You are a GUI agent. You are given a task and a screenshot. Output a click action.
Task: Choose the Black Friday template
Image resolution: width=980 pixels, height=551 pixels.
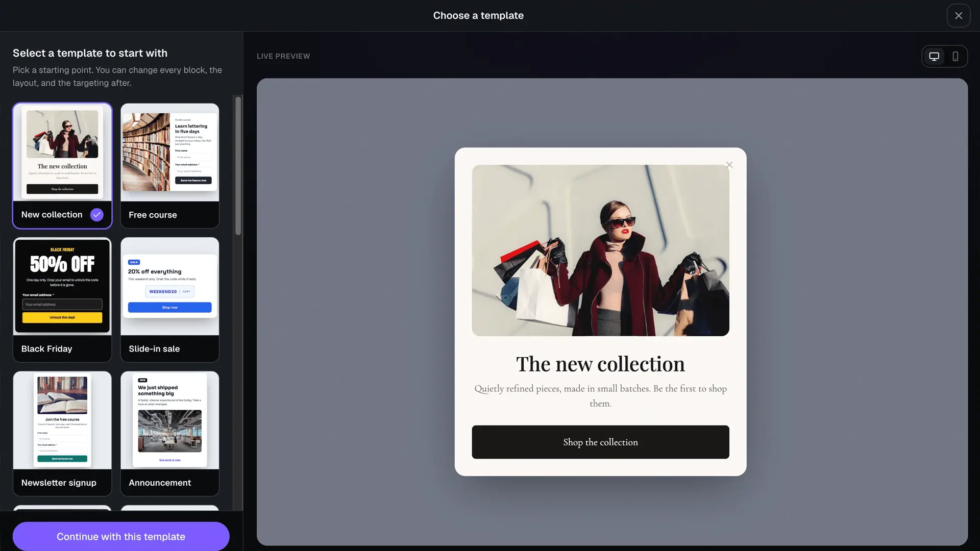tap(62, 300)
